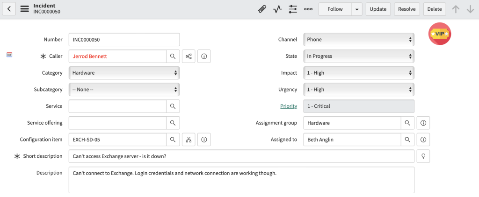Image resolution: width=479 pixels, height=197 pixels.
Task: Preview Assigned to record info
Action: coord(423,140)
